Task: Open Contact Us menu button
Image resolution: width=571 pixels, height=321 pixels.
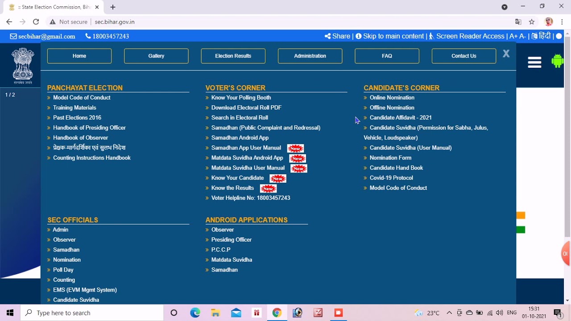Action: point(464,56)
